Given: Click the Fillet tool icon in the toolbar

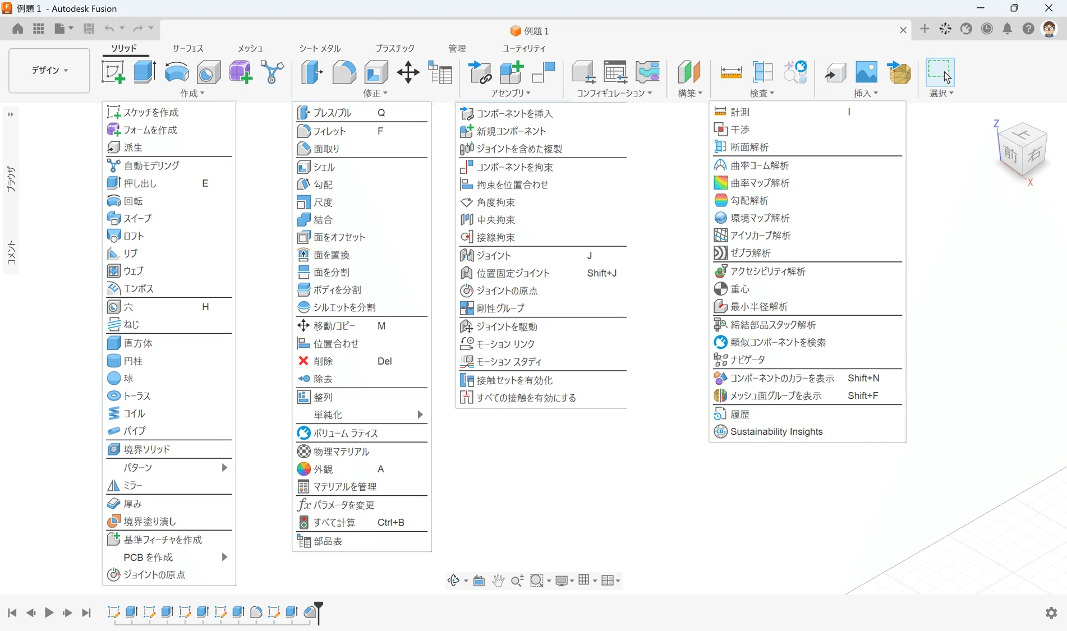Looking at the screenshot, I should (x=344, y=72).
